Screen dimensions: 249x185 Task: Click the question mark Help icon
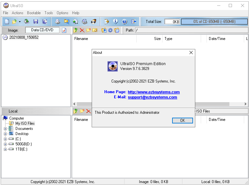[124, 22]
